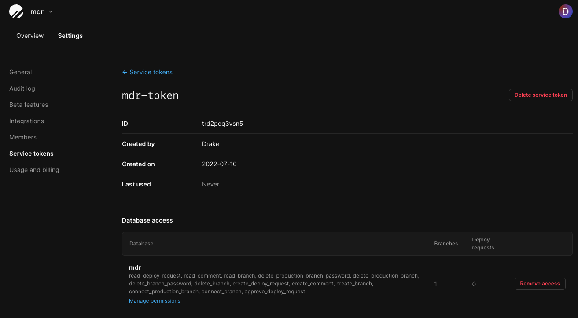This screenshot has height=318, width=578.
Task: Navigate back via the Service tokens link
Action: point(151,72)
